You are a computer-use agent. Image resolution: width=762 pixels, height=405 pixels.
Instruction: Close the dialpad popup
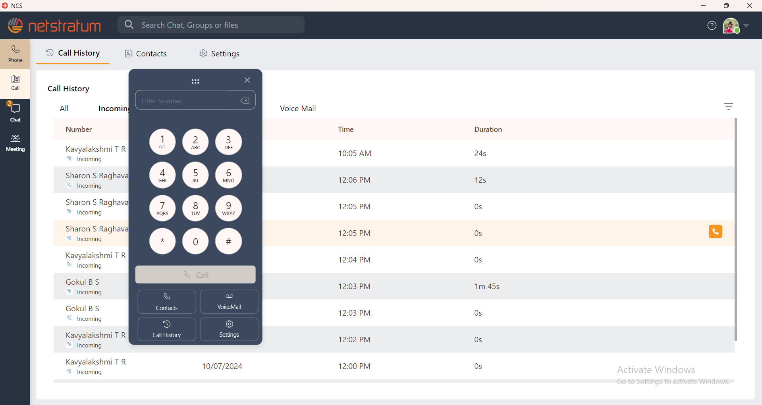point(247,80)
